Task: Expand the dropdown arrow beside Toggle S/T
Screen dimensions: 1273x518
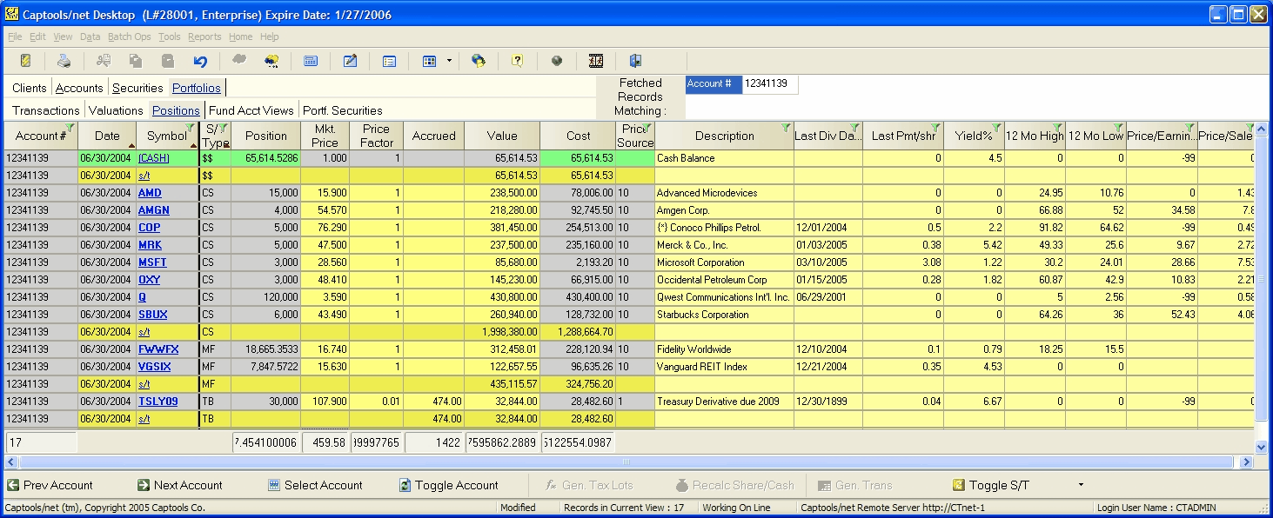Action: pyautogui.click(x=1081, y=485)
